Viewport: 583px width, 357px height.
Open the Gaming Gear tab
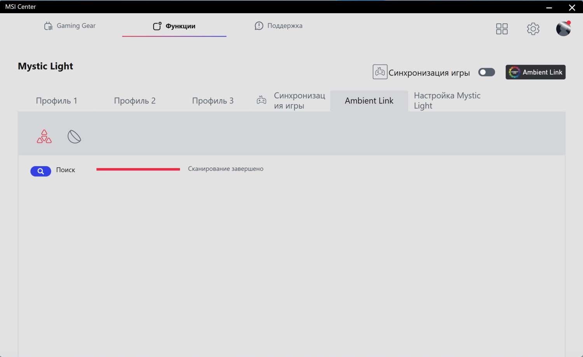(x=70, y=26)
